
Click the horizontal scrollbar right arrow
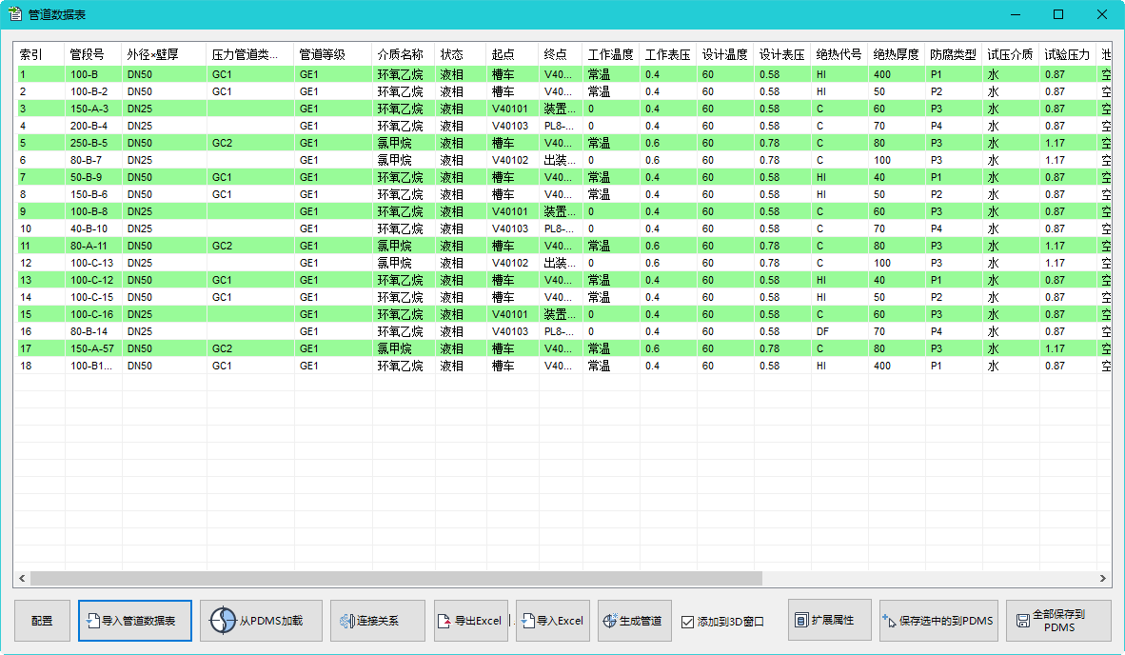tap(1103, 578)
